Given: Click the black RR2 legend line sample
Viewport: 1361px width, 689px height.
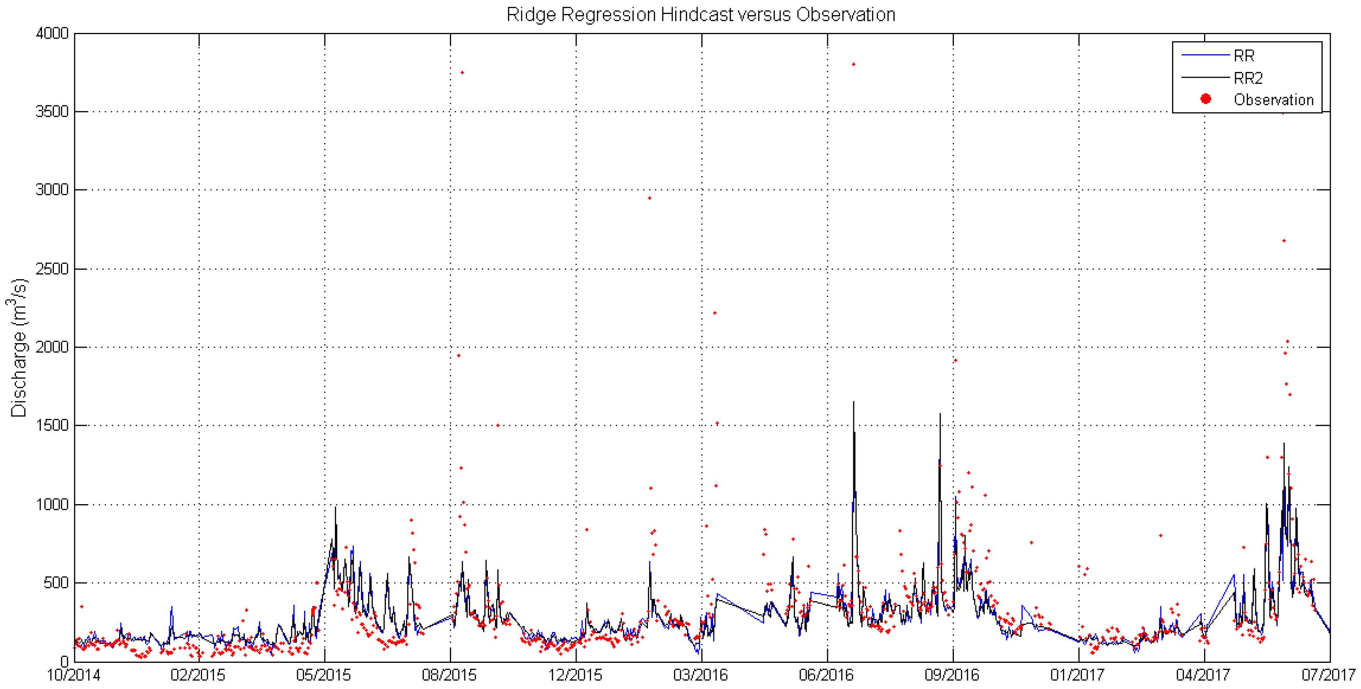Looking at the screenshot, I should tap(1206, 78).
